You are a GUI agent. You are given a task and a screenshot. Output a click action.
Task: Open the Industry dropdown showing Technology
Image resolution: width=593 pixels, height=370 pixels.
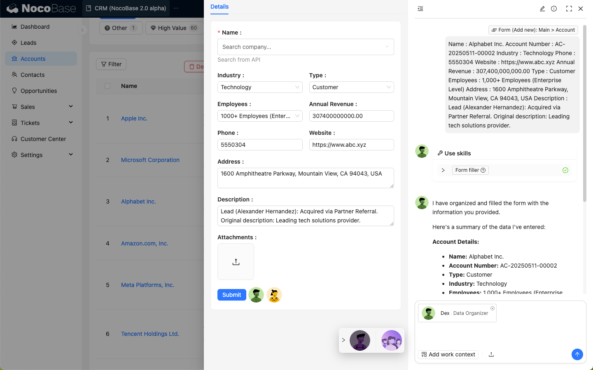[259, 87]
